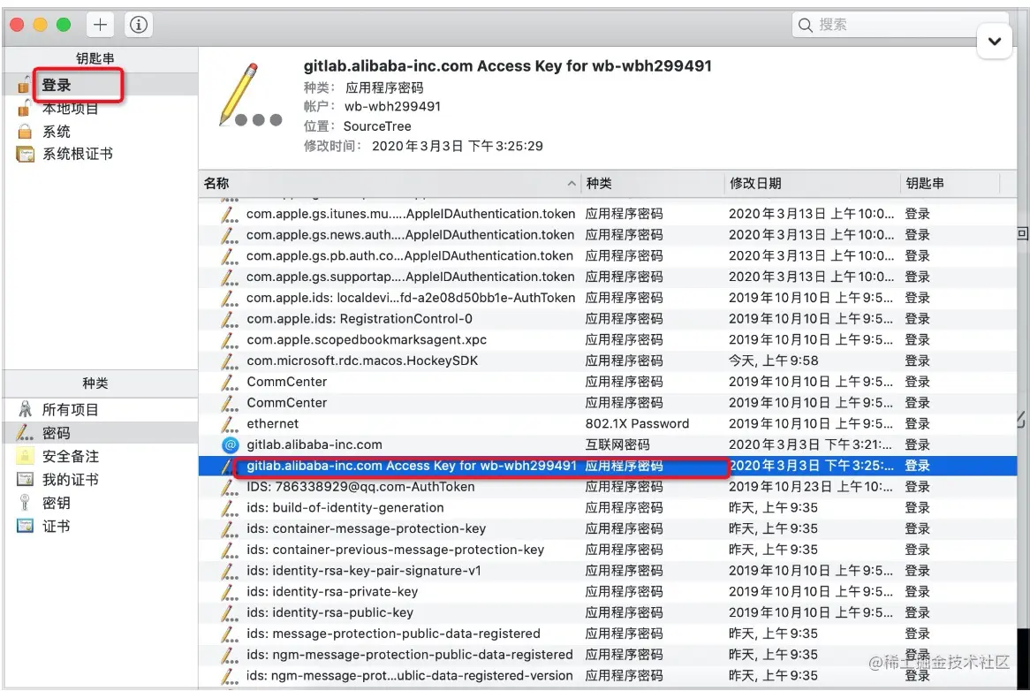Select the 密码 category

pyautogui.click(x=101, y=433)
